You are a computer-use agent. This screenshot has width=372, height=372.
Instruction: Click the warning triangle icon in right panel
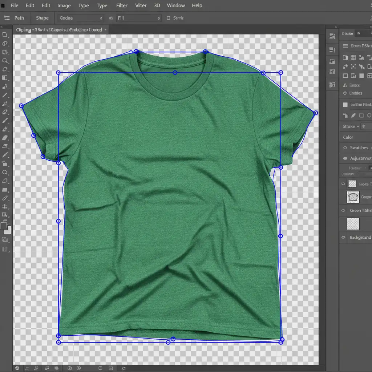(x=345, y=85)
